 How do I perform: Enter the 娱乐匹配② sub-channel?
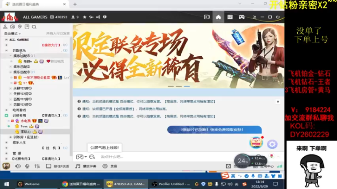coord(22,67)
